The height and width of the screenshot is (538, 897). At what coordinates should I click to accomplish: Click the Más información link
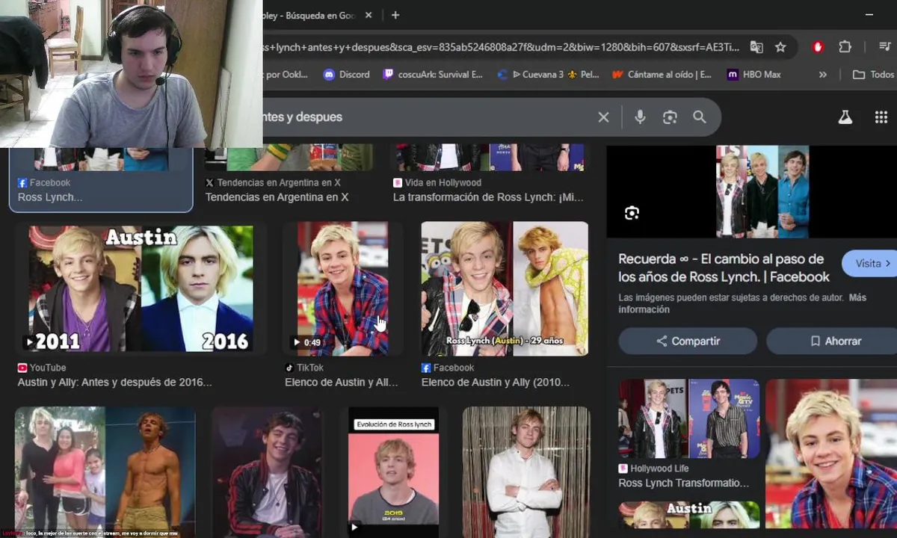click(742, 303)
